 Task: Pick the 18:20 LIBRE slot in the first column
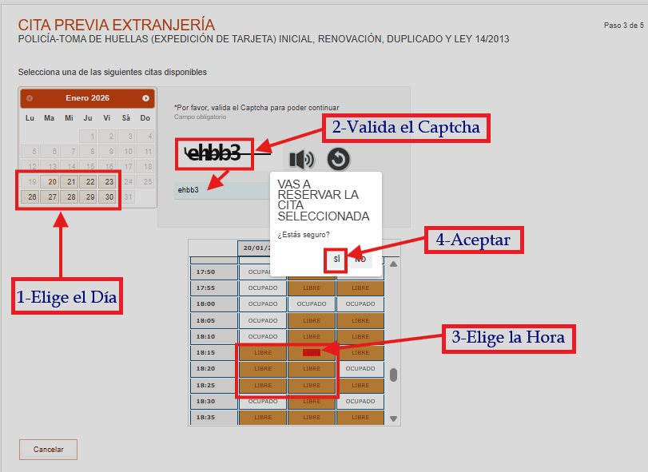click(x=263, y=368)
